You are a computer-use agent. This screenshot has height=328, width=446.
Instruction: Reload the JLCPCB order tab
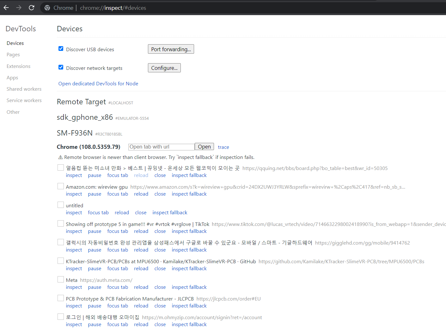141,306
